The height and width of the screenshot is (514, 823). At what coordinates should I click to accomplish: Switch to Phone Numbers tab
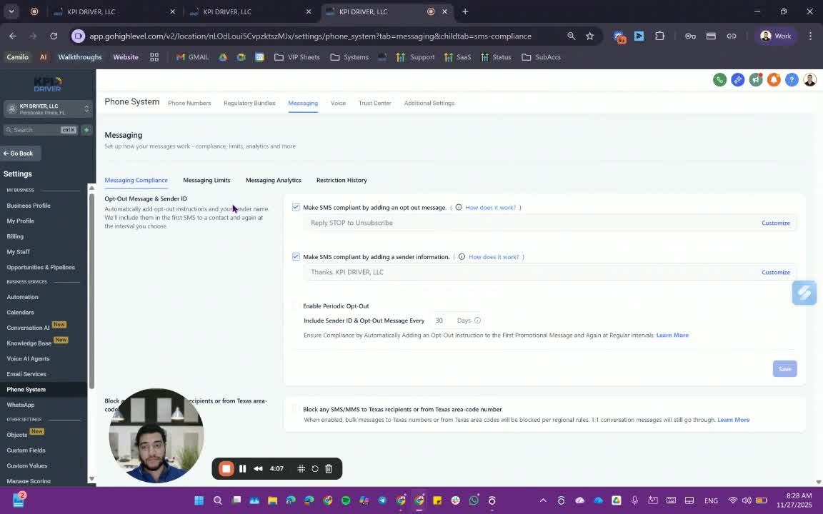point(189,103)
